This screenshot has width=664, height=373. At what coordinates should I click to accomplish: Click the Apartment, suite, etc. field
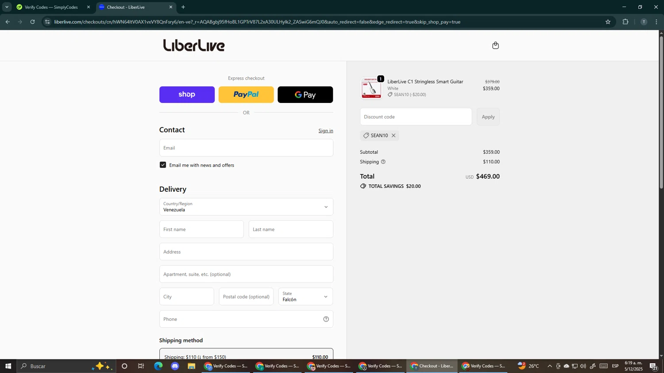click(x=246, y=274)
